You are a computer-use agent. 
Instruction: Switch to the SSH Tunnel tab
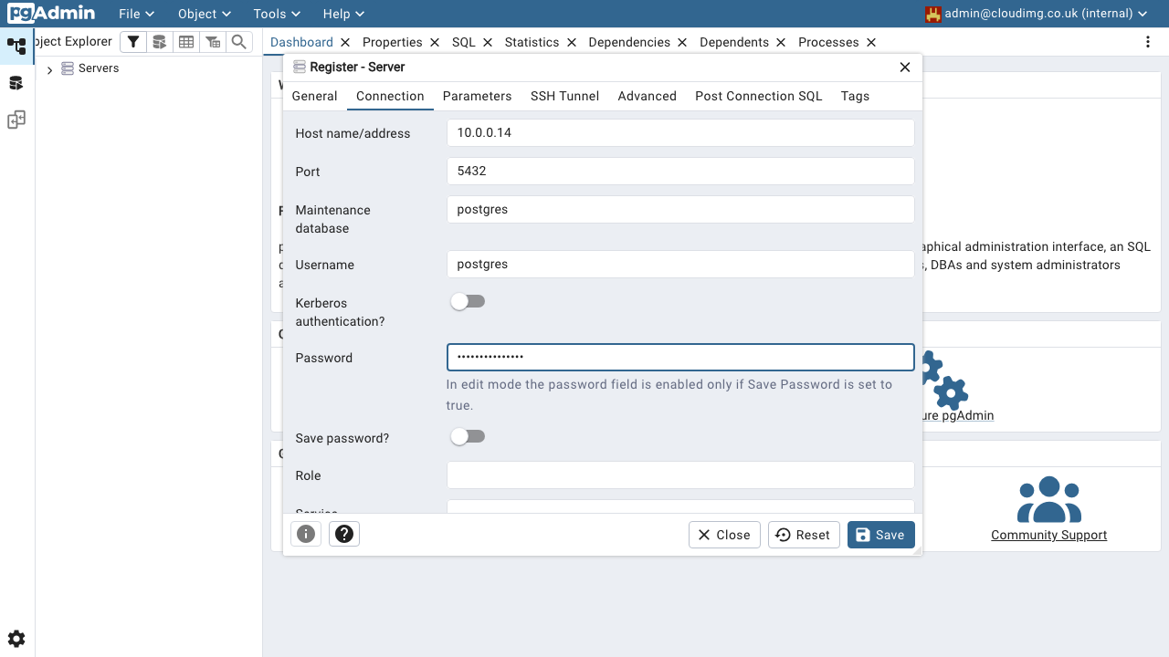(x=564, y=96)
